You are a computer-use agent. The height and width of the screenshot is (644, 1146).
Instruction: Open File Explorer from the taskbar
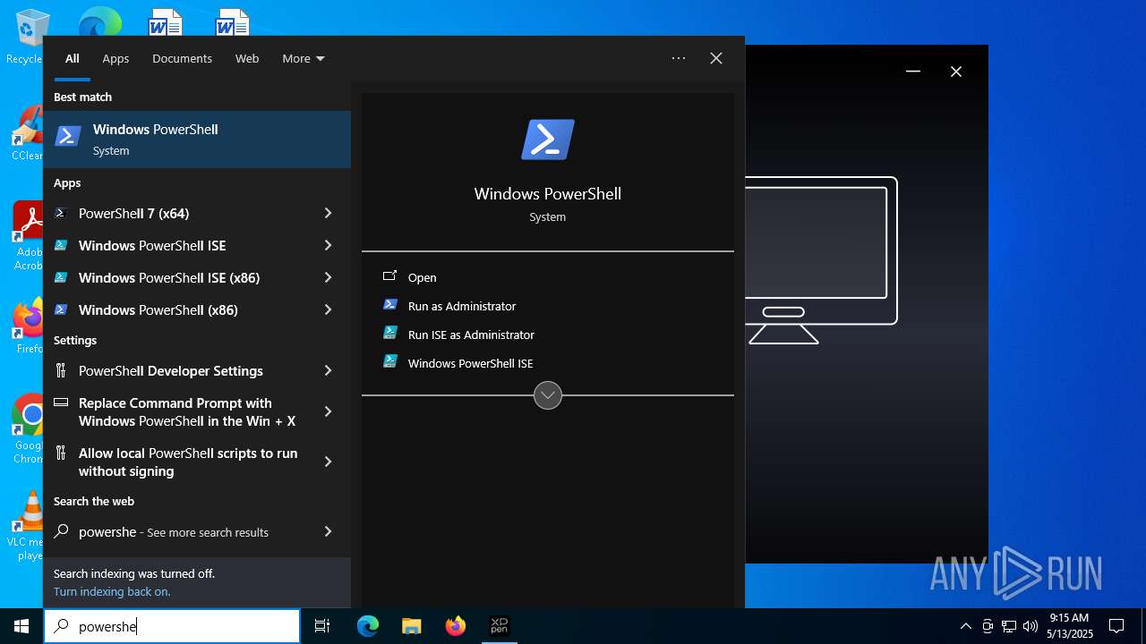pyautogui.click(x=412, y=626)
